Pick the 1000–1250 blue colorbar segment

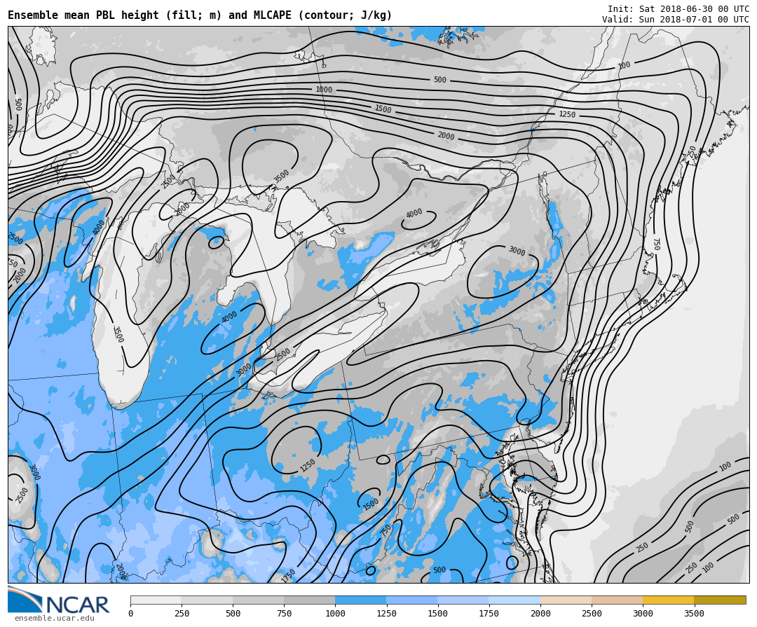361,600
